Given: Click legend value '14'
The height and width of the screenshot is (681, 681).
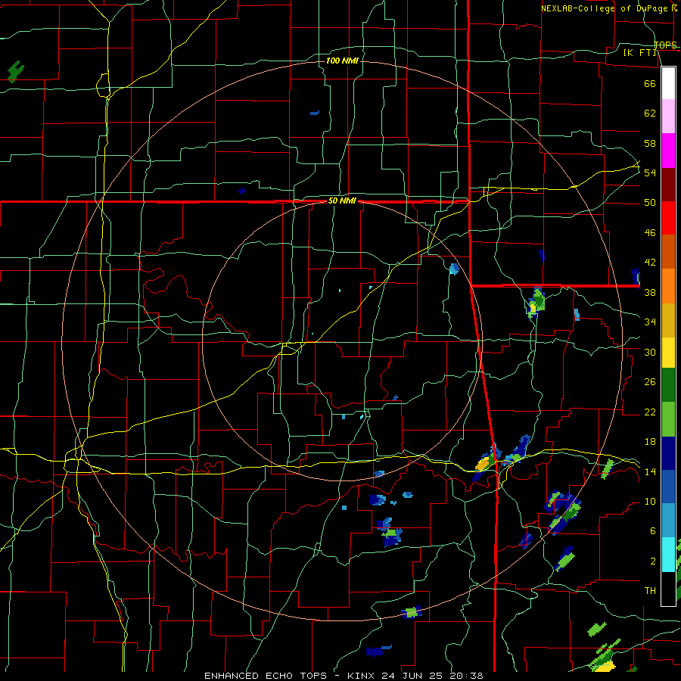Looking at the screenshot, I should (x=650, y=471).
